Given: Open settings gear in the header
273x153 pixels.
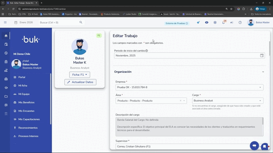Looking at the screenshot, I should tap(215, 22).
